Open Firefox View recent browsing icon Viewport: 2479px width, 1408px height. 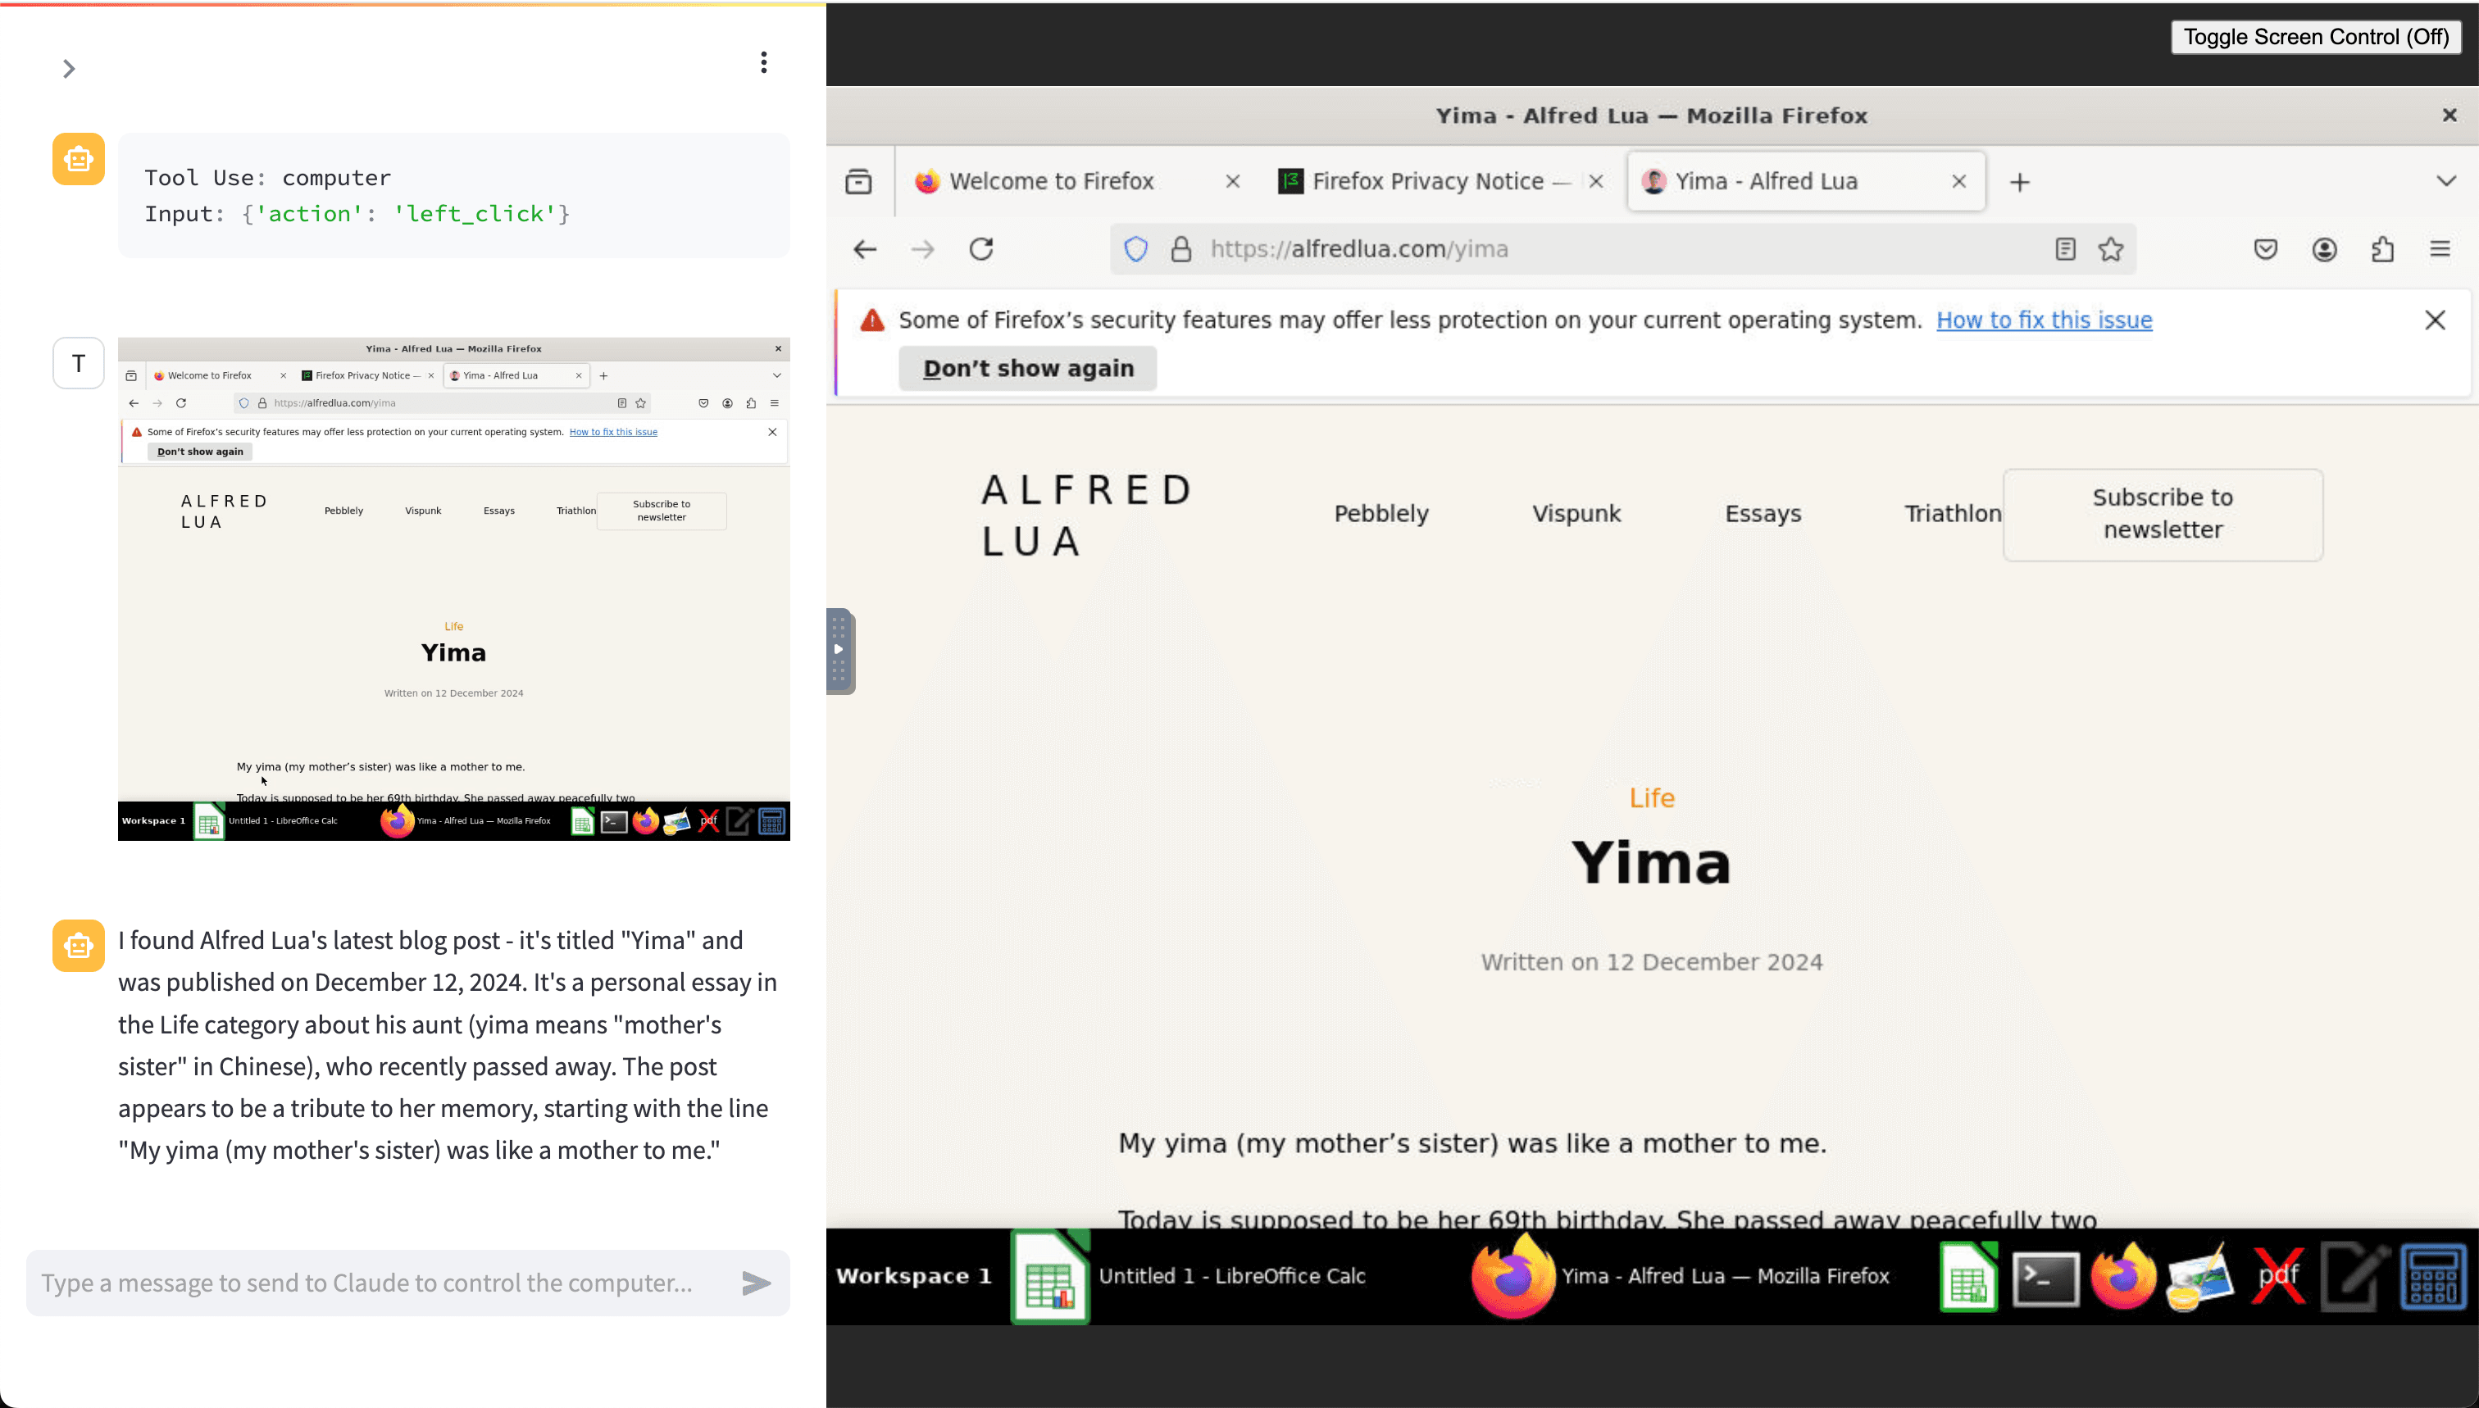tap(859, 181)
